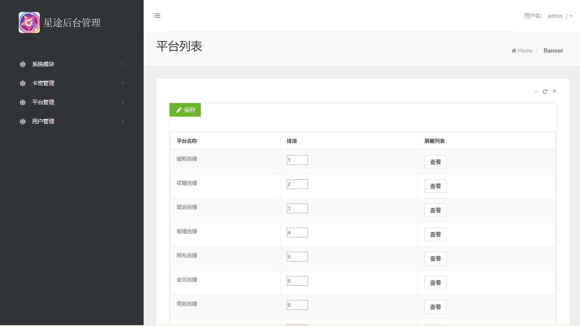Select the 橙播直播 platform name cell
This screenshot has height=326, width=580.
click(225, 234)
